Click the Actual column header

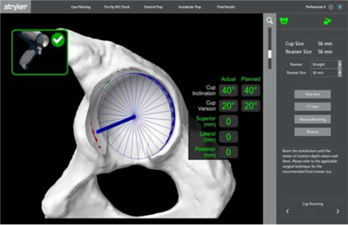coord(229,79)
